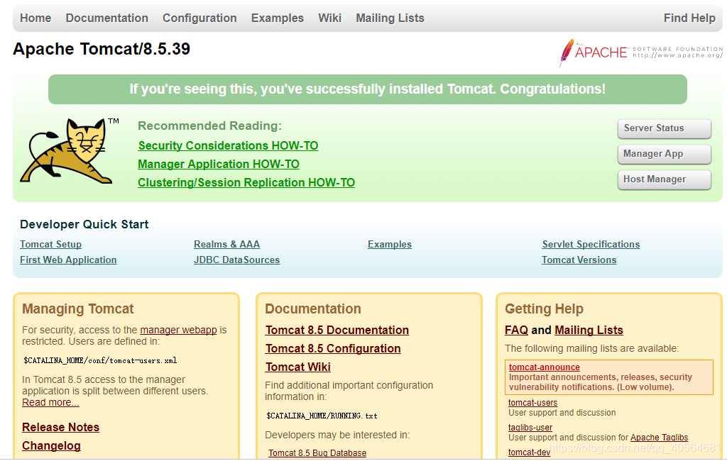Open Examples in the top navigation bar
The image size is (727, 461).
click(278, 18)
